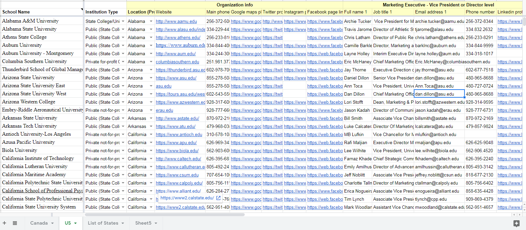Open the Twitter link for Alabama State University
526x230 pixels.
point(272,29)
